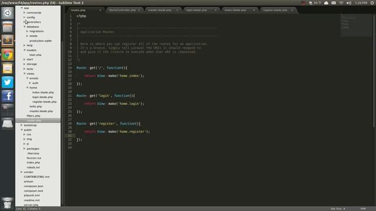This screenshot has width=376, height=211.
Task: Click the editor vertical scrollbar
Action: point(374,70)
